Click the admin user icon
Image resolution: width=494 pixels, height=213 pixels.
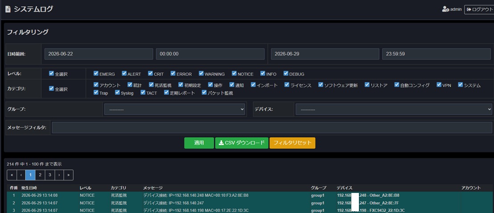445,9
